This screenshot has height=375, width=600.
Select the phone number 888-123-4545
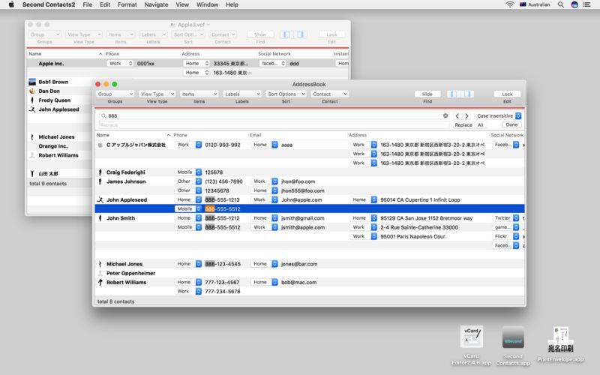(x=223, y=264)
